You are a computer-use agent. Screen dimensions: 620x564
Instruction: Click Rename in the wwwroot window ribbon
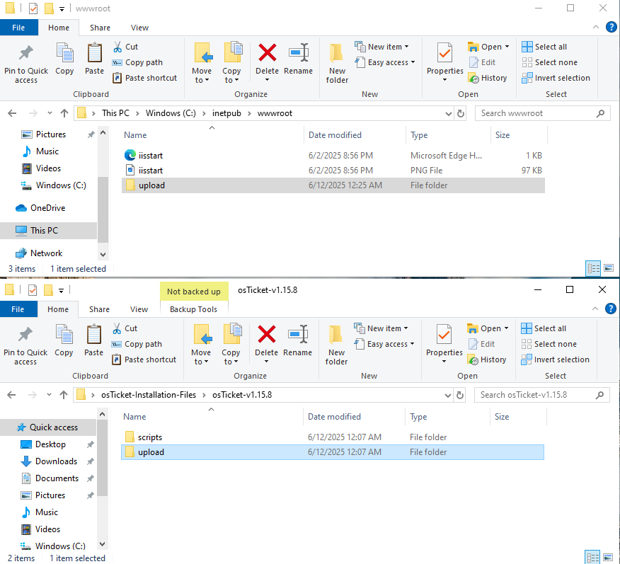coord(298,59)
